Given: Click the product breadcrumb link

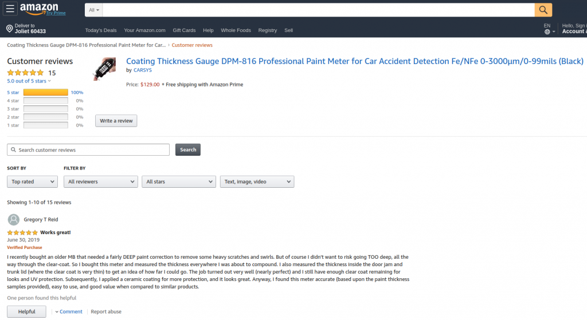Looking at the screenshot, I should [x=86, y=45].
